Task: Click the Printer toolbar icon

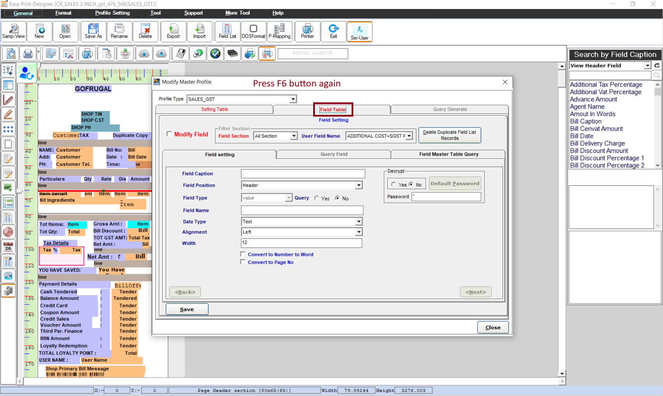Action: (x=307, y=31)
